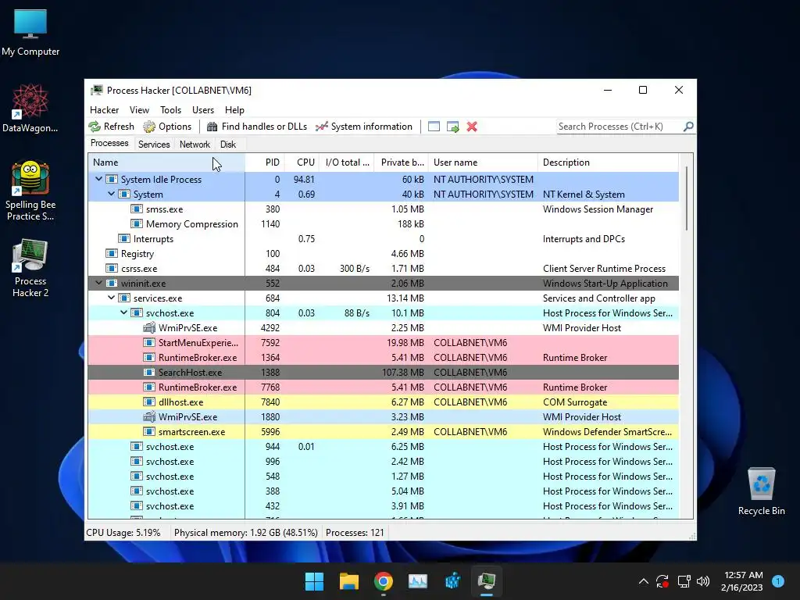Open Spelling Bee Practice desktop shortcut

tap(30, 191)
